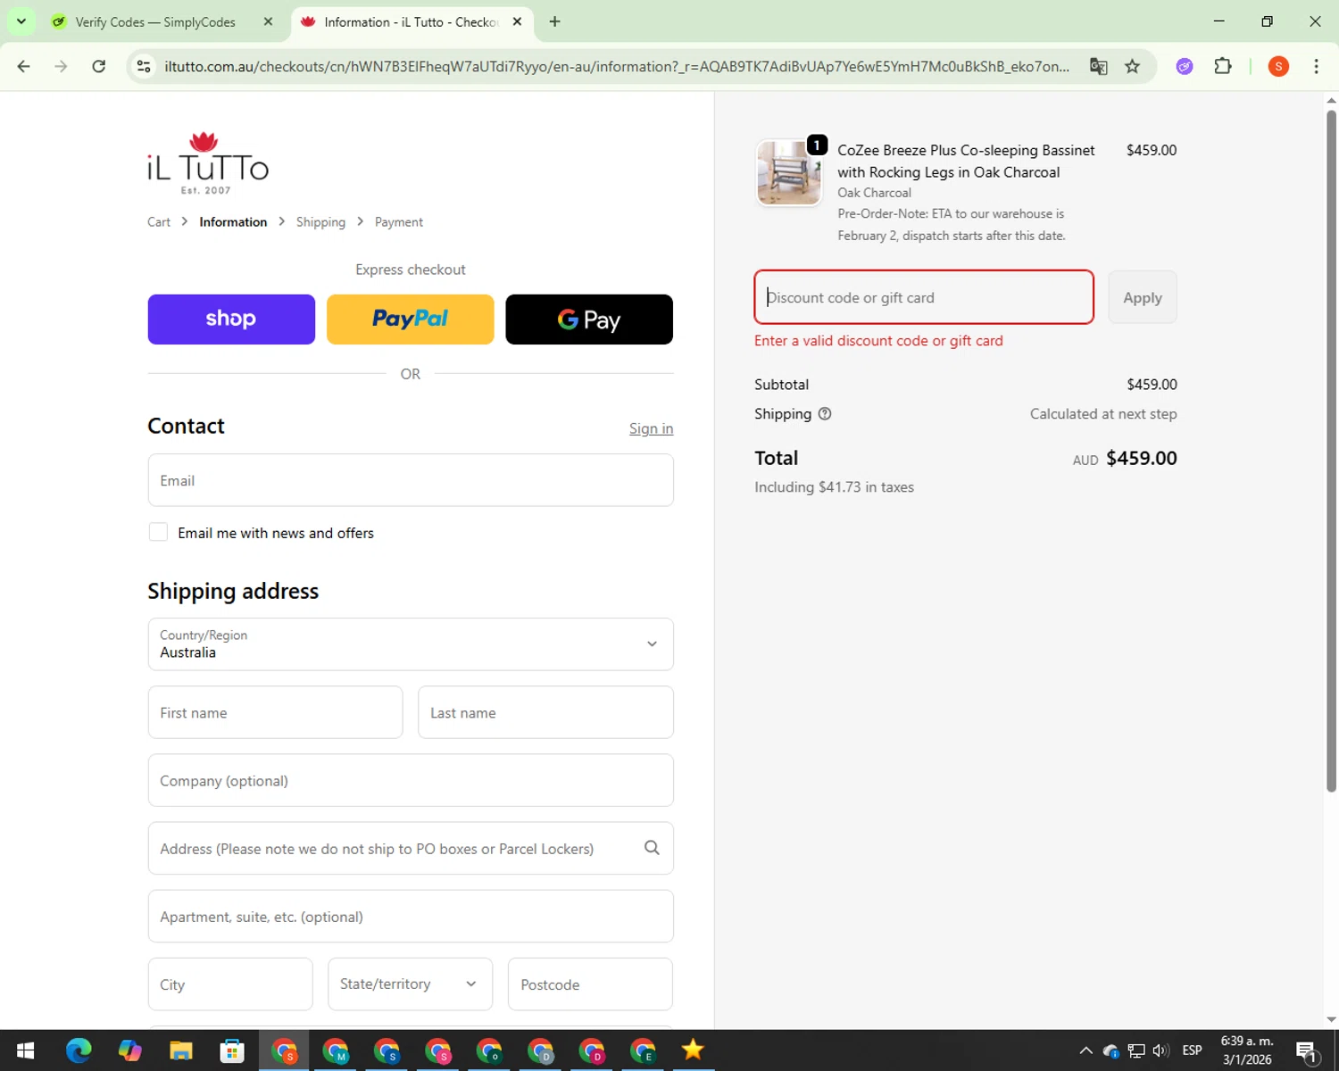This screenshot has width=1339, height=1071.
Task: Check 'Email me with news and offers'
Action: [158, 532]
